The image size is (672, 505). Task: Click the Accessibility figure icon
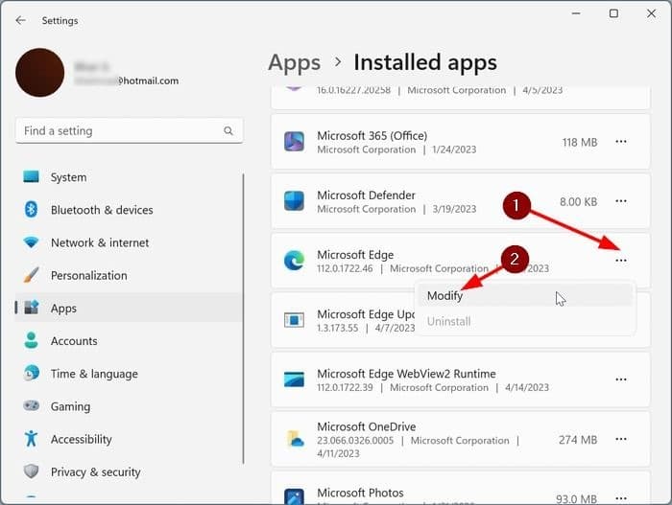tap(31, 439)
